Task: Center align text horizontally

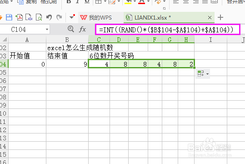Action: pyautogui.click(x=186, y=1)
